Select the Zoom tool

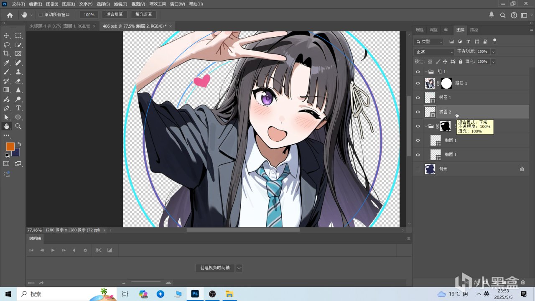point(18,126)
